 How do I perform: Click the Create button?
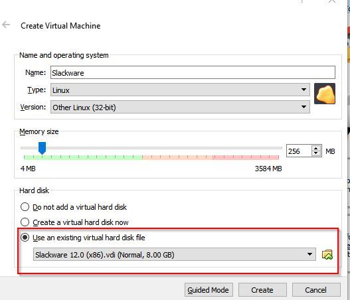(x=262, y=290)
